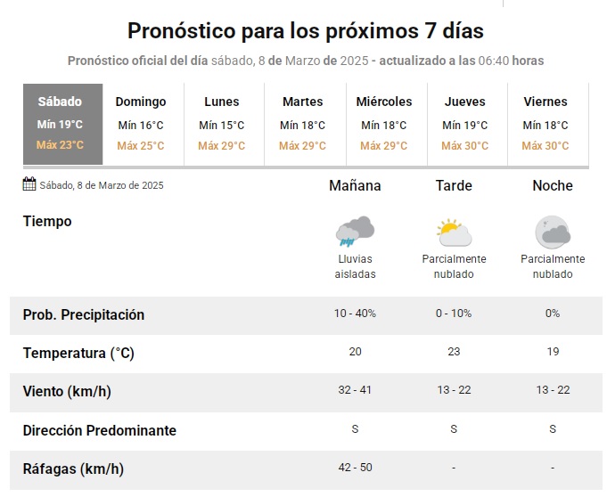Click the Viento (km/h) row label

click(67, 391)
